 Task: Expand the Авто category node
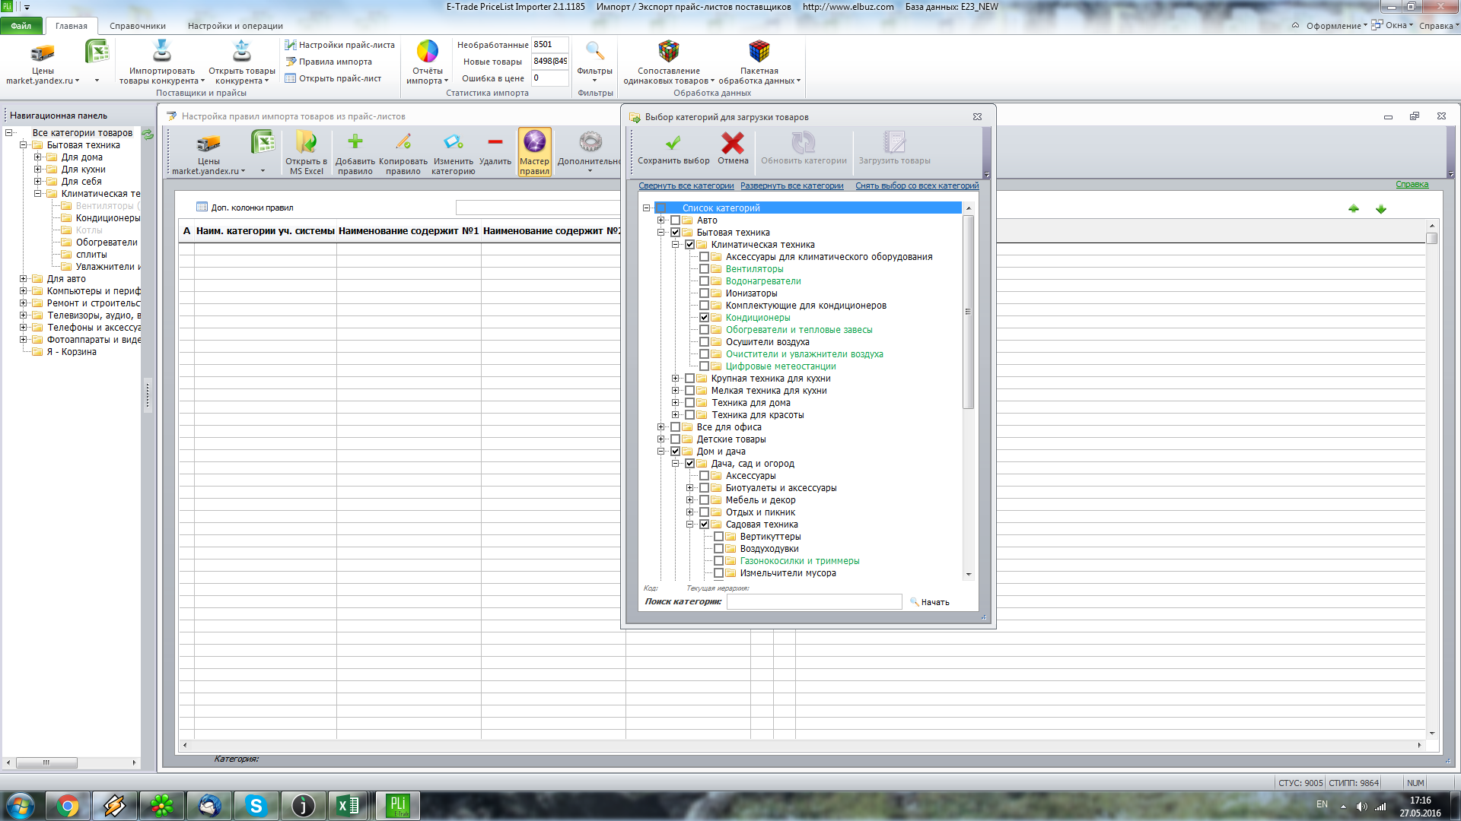(660, 220)
